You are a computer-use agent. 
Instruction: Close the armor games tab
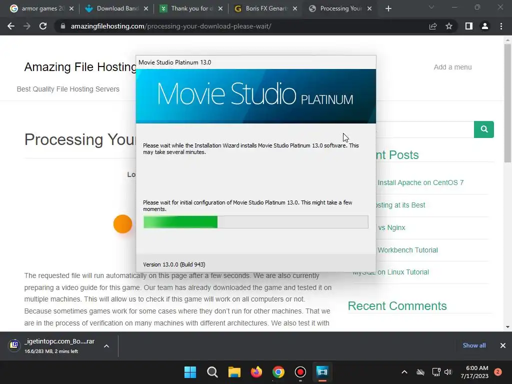tap(71, 8)
